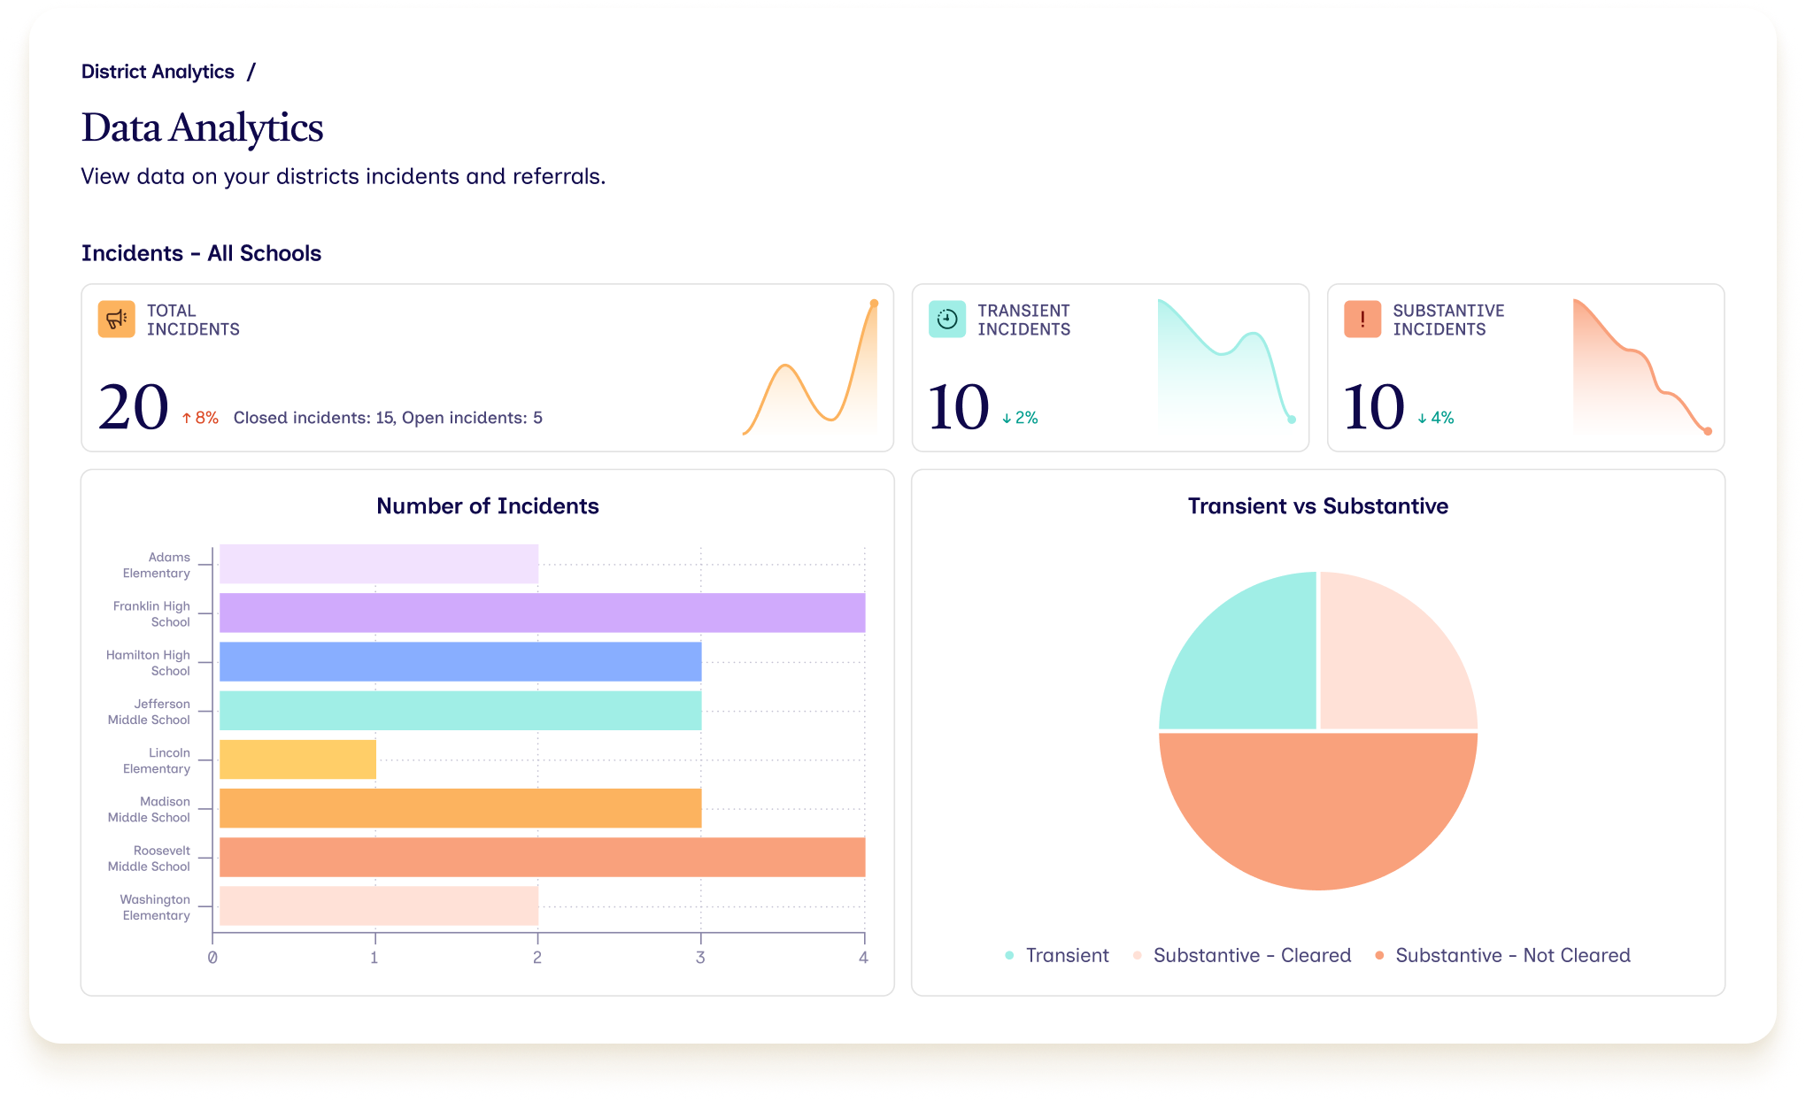Viewport: 1806px width, 1102px height.
Task: Click the 'Roosevelt Middle School' axis label
Action: tap(149, 859)
